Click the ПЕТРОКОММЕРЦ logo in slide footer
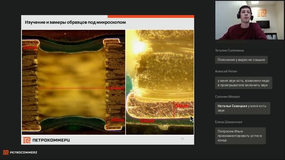Image resolution: width=285 pixels, height=160 pixels. click(x=46, y=140)
